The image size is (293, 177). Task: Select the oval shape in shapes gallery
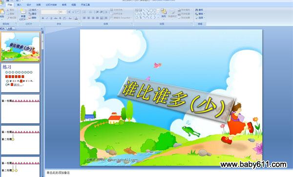click(155, 10)
